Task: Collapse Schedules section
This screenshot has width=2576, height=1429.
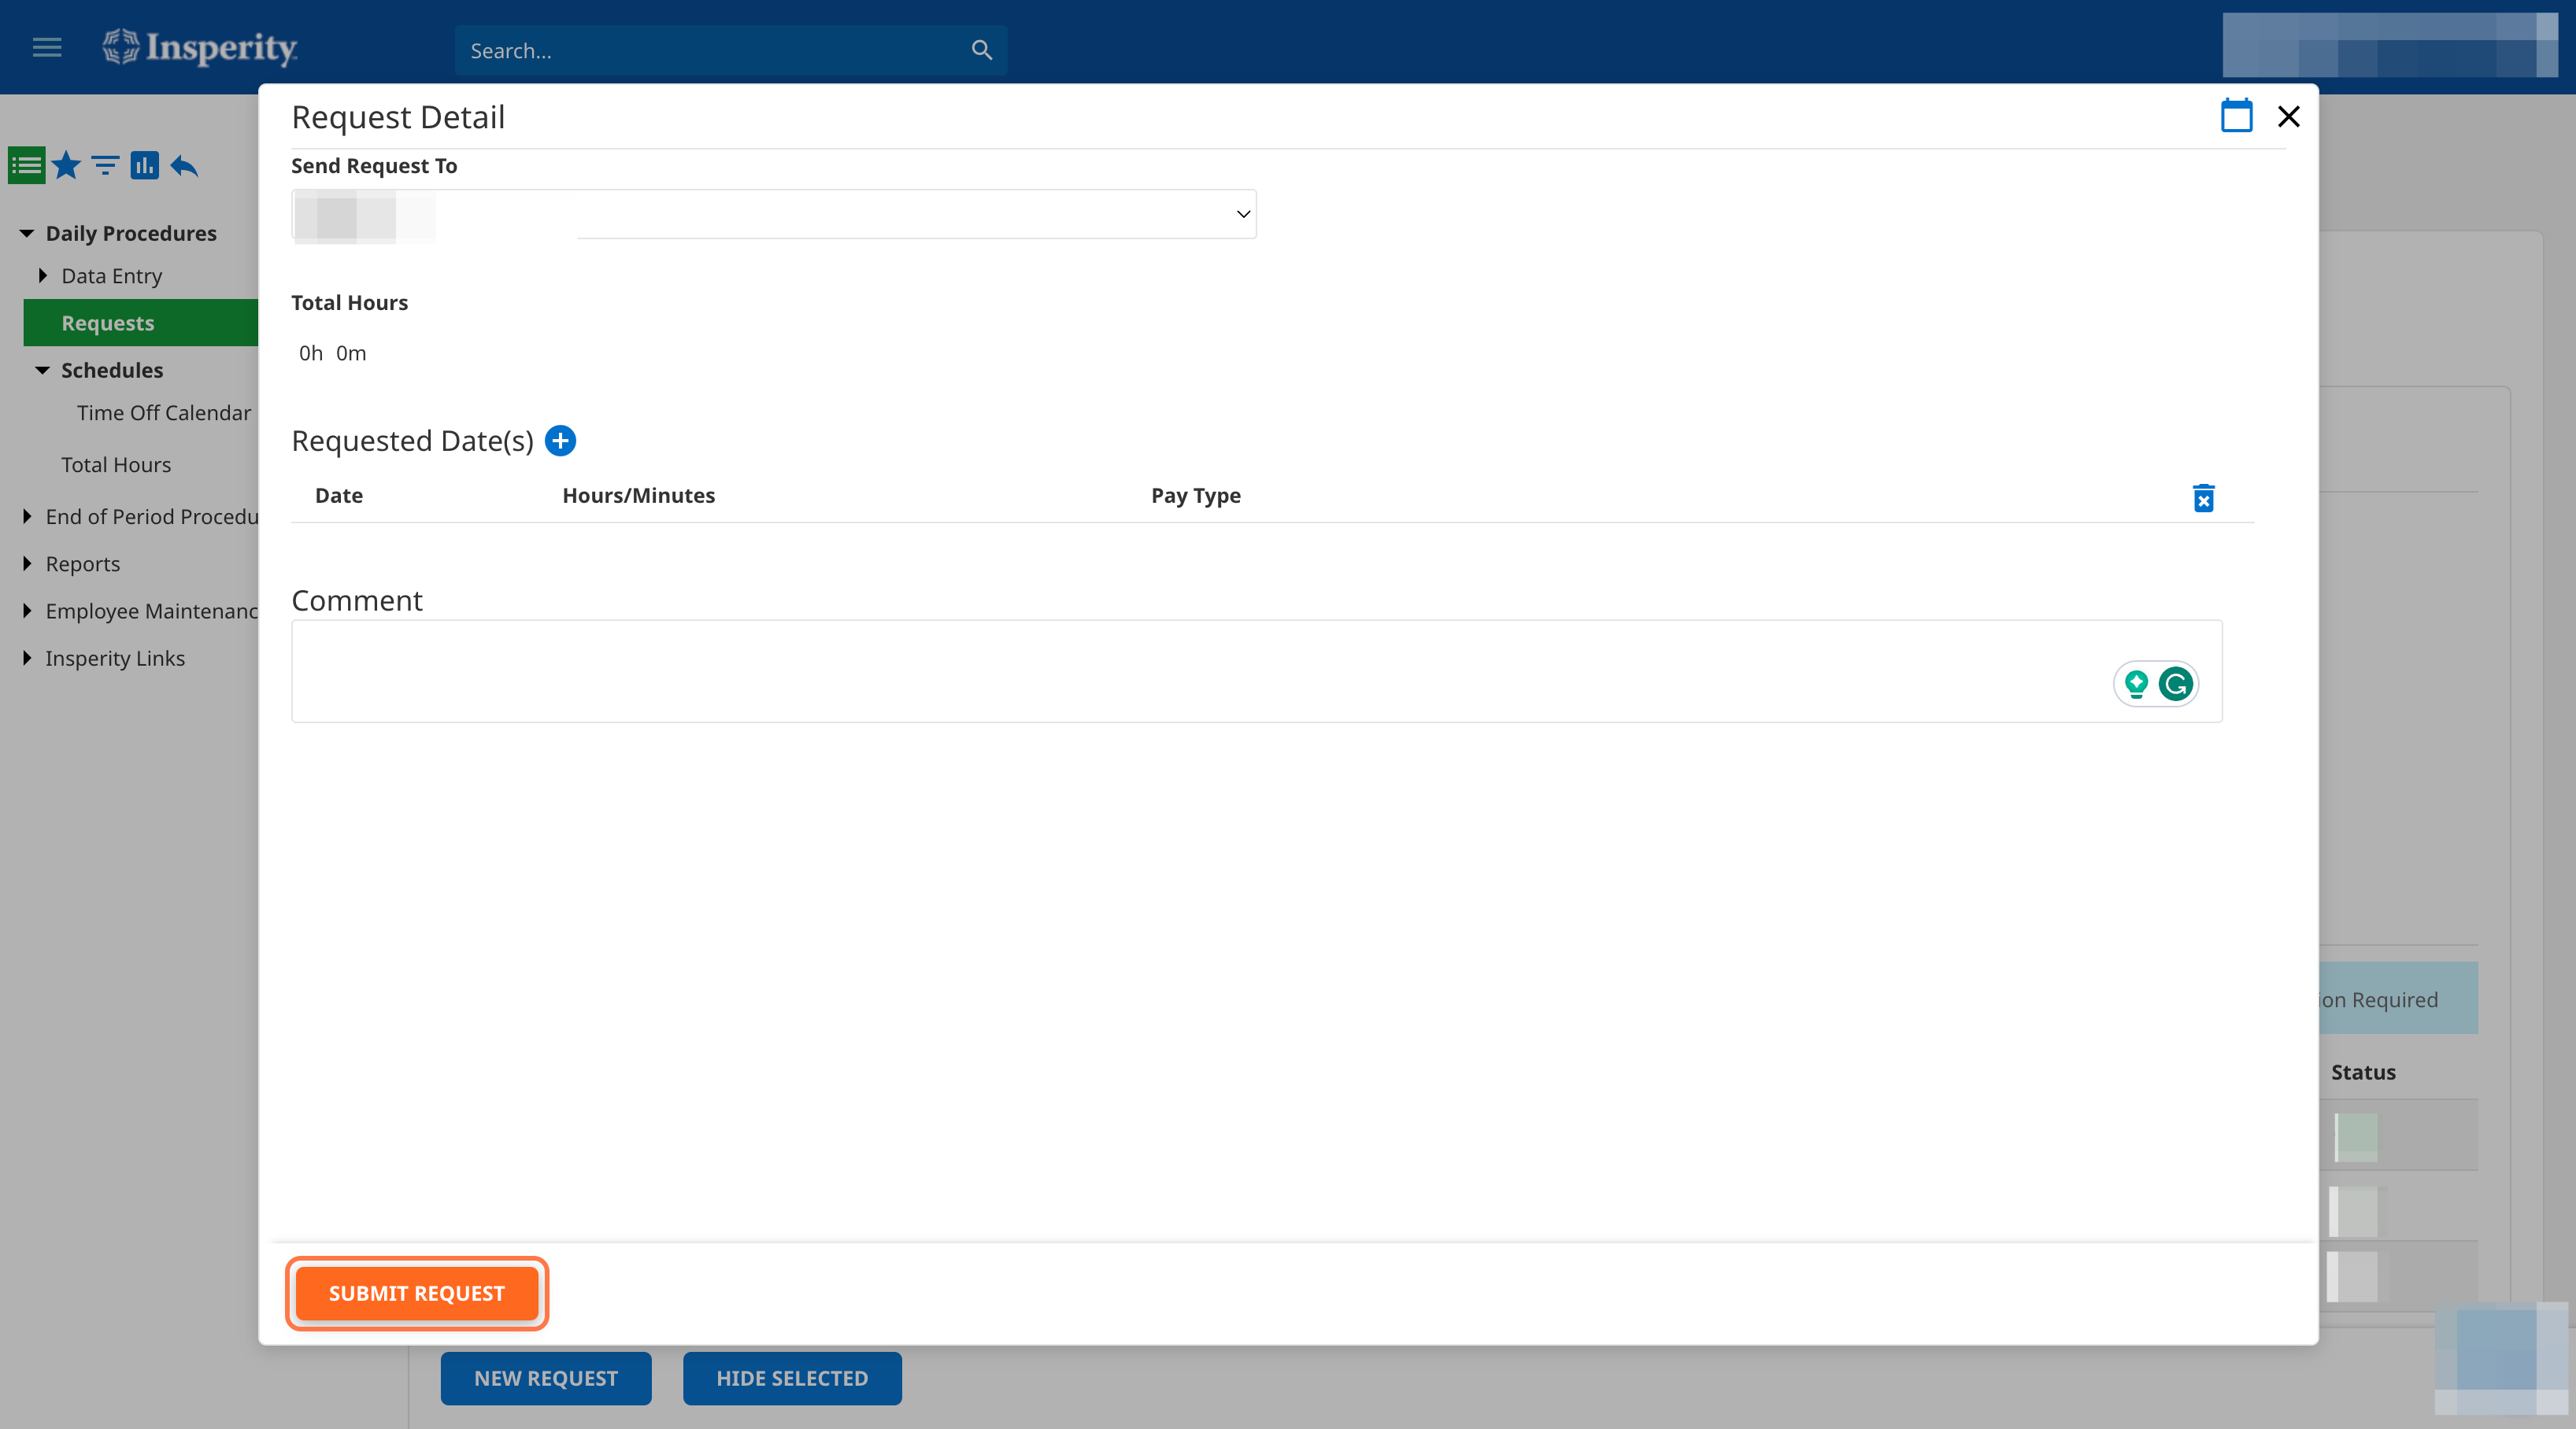Action: (42, 370)
